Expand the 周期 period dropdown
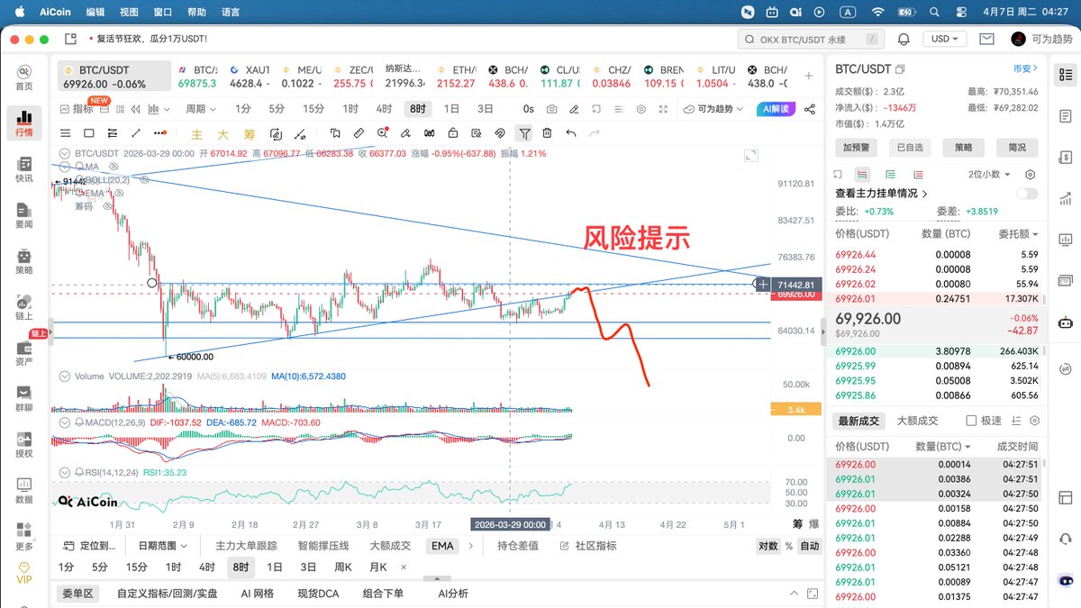Image resolution: width=1081 pixels, height=608 pixels. (x=201, y=109)
